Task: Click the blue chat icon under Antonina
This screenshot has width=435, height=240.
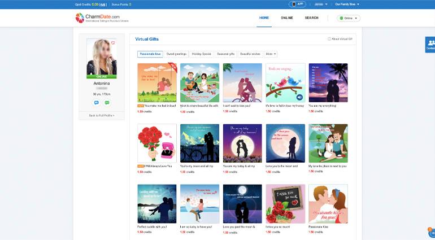Action: pos(96,103)
